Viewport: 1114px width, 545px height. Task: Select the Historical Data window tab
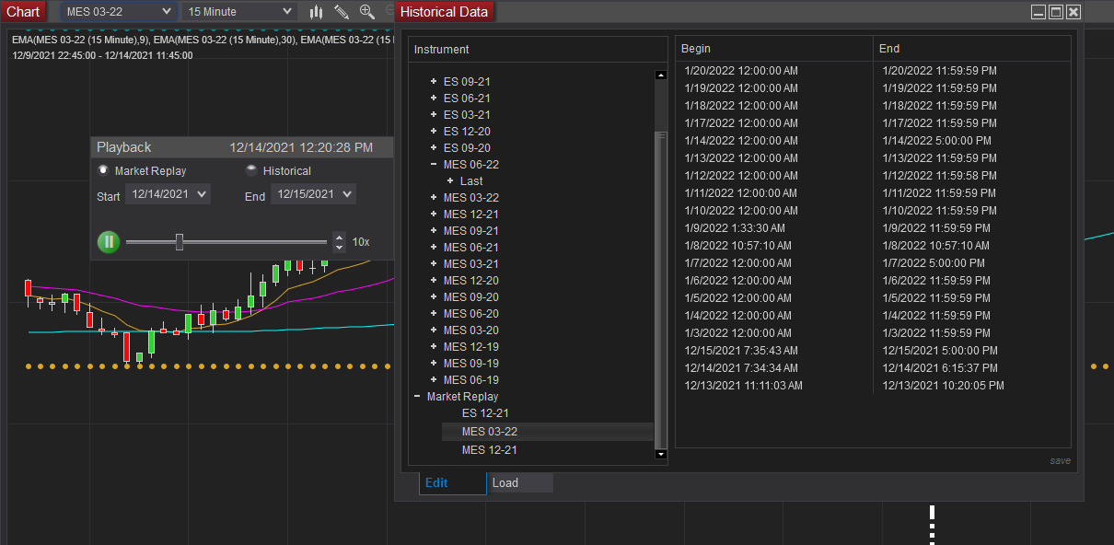click(445, 11)
